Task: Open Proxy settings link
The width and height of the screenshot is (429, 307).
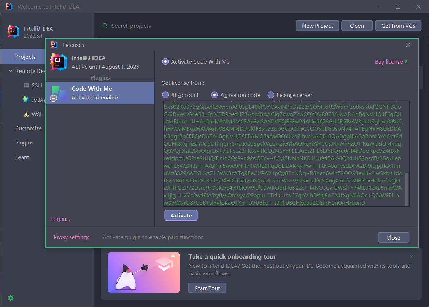Action: pos(71,237)
